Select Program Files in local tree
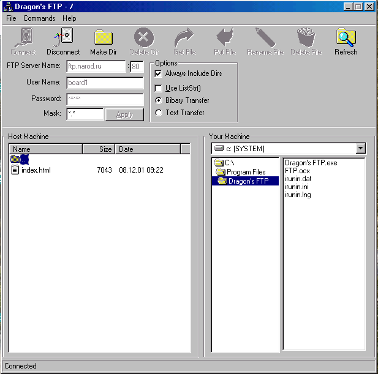 coord(246,172)
